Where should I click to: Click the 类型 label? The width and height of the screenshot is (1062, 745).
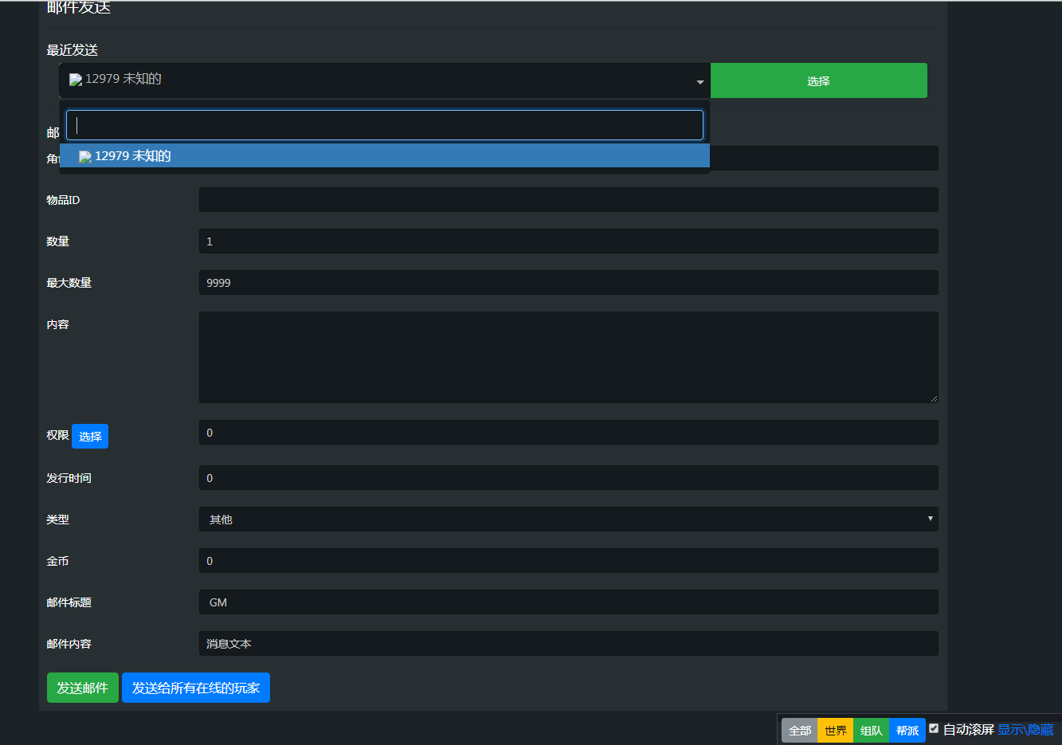[58, 520]
